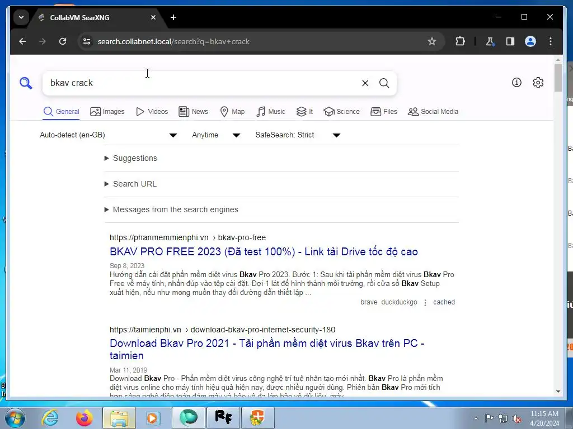Open Chrome three-dot menu
The height and width of the screenshot is (429, 573).
click(551, 41)
